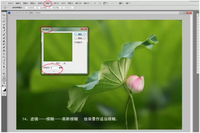The height and width of the screenshot is (133, 200).
Task: Zoom in the dialog preview with plus button
Action: 64,63
